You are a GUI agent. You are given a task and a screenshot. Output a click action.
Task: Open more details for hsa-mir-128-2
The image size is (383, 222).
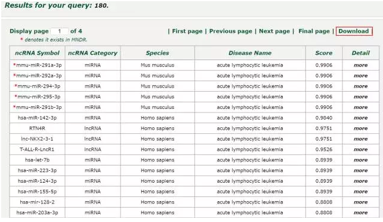coord(360,202)
